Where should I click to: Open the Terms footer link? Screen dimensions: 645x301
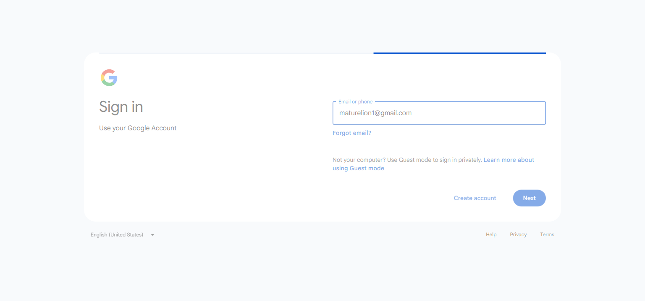[547, 235]
